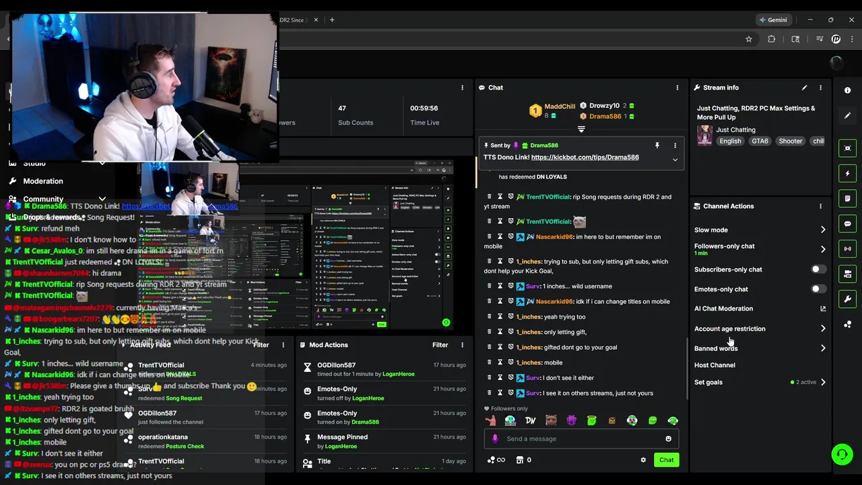Image resolution: width=862 pixels, height=485 pixels.
Task: Open browser side panel icon
Action: coord(795,39)
